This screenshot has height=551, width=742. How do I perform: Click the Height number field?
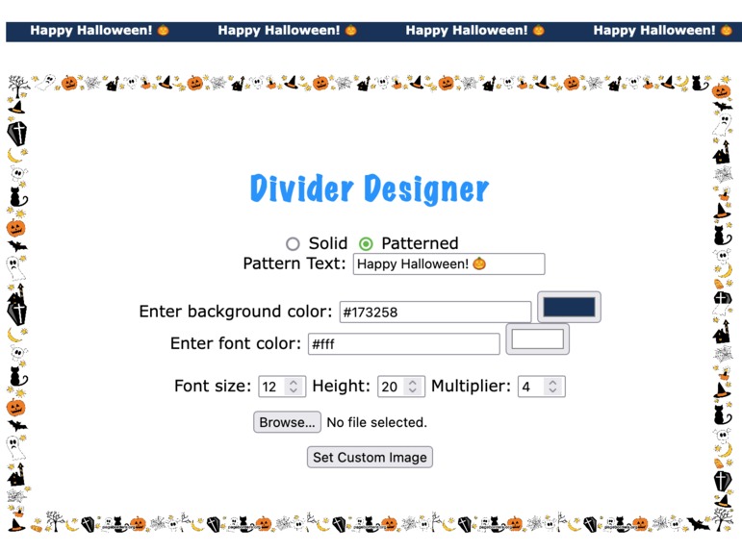pyautogui.click(x=400, y=387)
